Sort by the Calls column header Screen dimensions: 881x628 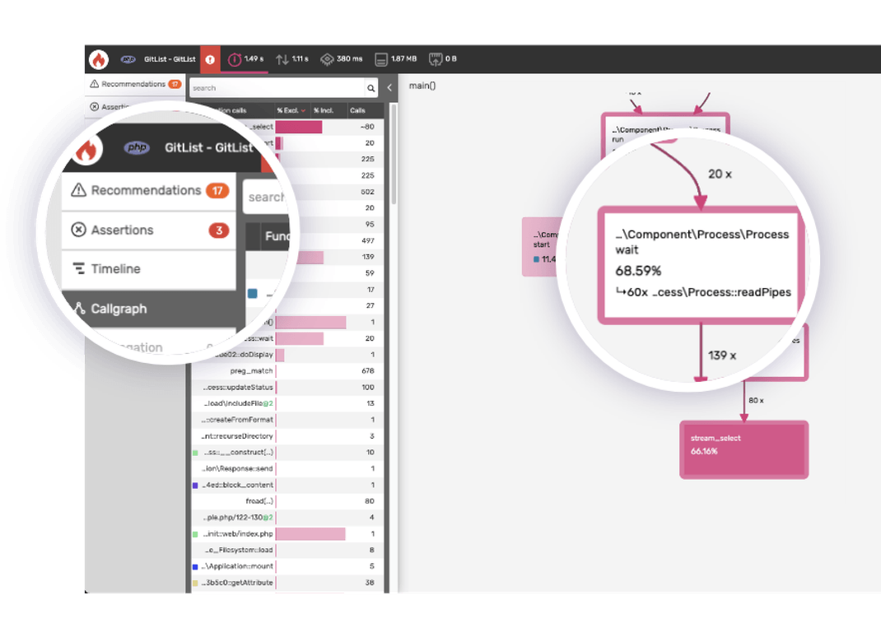358,110
